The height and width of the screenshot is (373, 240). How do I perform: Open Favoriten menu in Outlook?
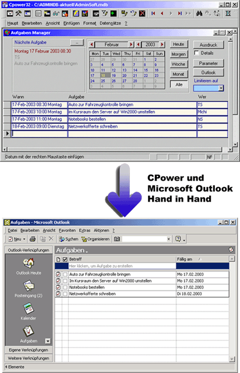68,230
